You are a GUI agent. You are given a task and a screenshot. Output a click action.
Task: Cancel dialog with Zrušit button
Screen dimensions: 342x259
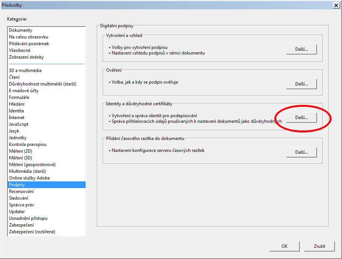click(319, 246)
